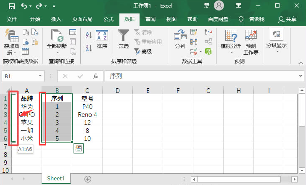Image resolution: width=306 pixels, height=185 pixels.
Task: Click the Insert Function fx icon
Action: click(x=95, y=76)
